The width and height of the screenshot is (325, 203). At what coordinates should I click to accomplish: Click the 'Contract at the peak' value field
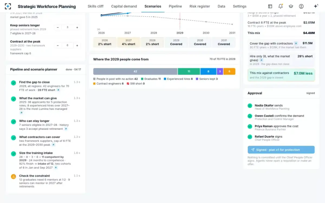pos(67,45)
